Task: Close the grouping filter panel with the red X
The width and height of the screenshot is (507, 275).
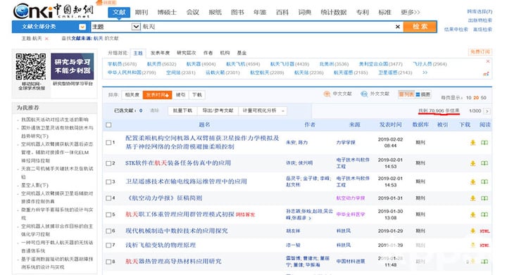Action: [487, 61]
